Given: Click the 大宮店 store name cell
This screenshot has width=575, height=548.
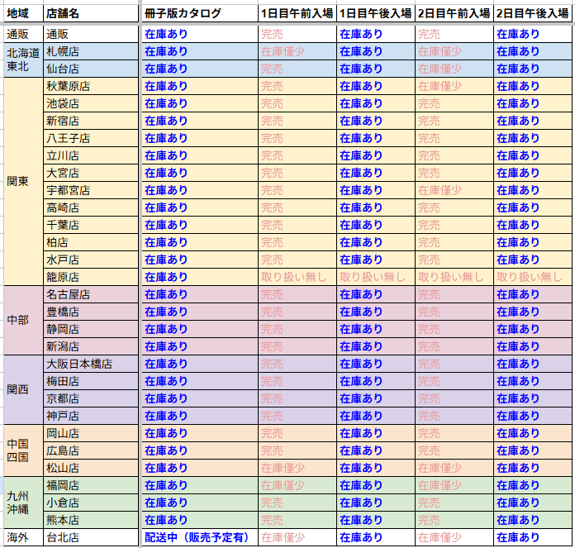Looking at the screenshot, I should click(91, 173).
